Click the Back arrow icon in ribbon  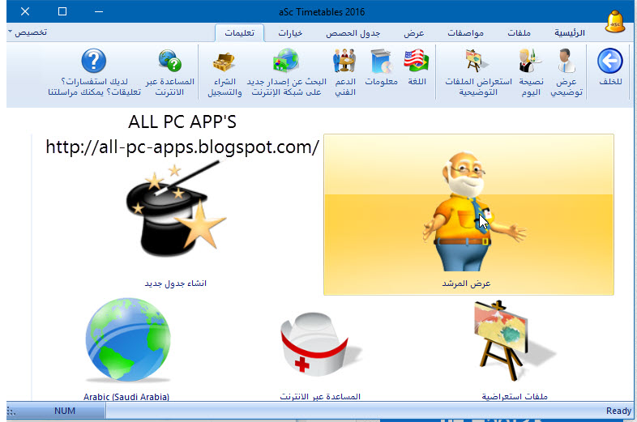pyautogui.click(x=609, y=63)
